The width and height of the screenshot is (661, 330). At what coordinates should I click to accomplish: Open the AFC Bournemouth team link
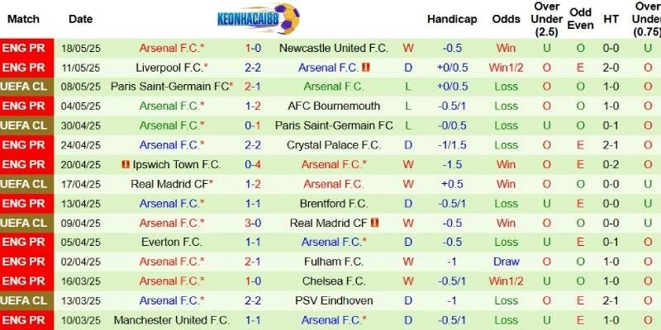334,106
